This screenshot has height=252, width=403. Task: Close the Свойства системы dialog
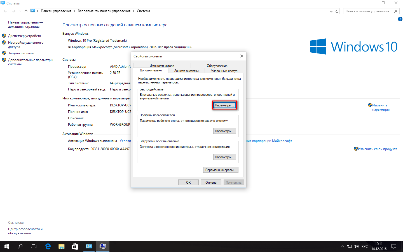pyautogui.click(x=242, y=56)
